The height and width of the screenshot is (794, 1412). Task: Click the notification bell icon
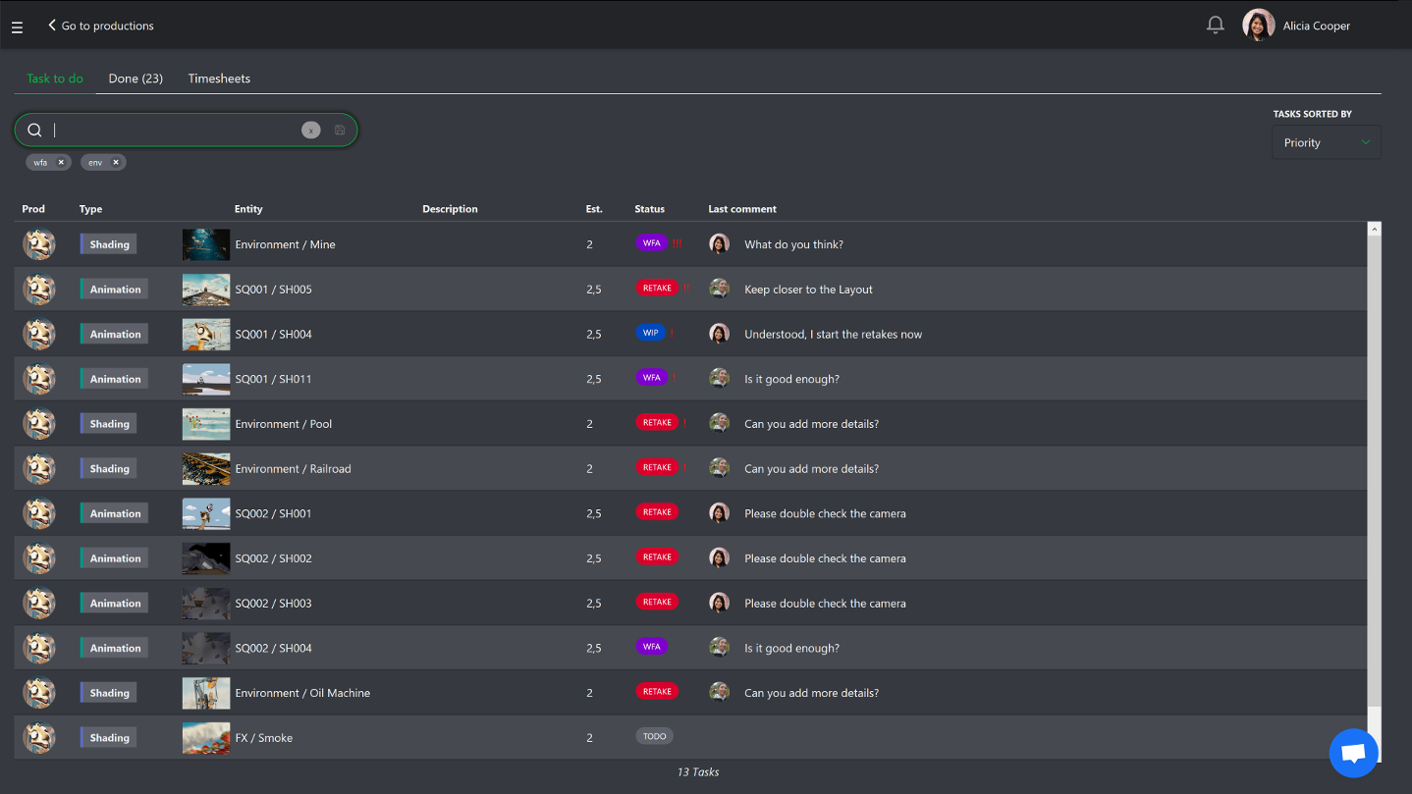(1215, 26)
